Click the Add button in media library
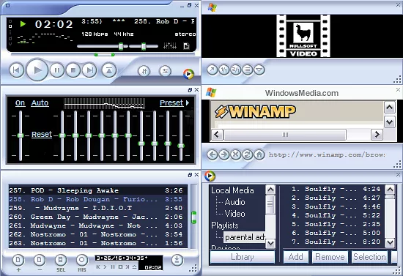Image resolution: width=403 pixels, height=276 pixels. click(x=296, y=257)
